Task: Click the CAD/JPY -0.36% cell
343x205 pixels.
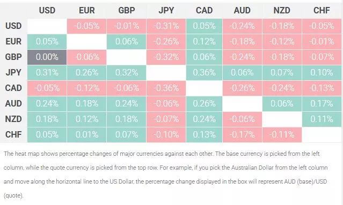Action: (166, 88)
